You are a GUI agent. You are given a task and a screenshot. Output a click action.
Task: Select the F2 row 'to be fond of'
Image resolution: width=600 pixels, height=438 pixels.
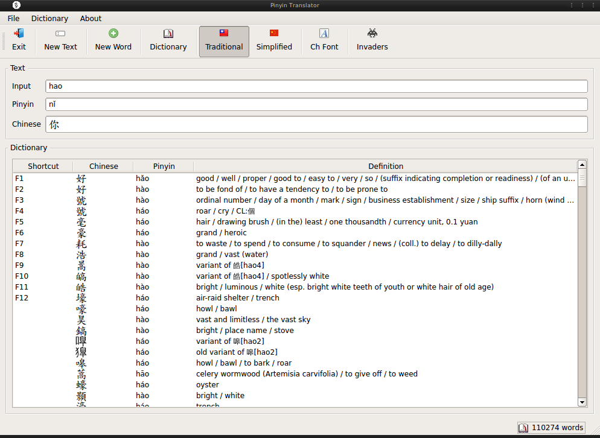295,189
